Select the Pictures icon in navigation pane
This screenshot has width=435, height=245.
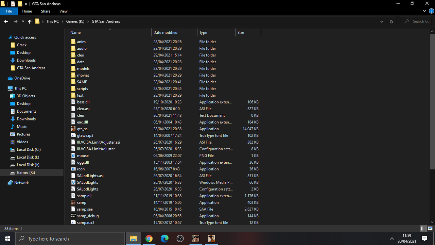pos(13,134)
